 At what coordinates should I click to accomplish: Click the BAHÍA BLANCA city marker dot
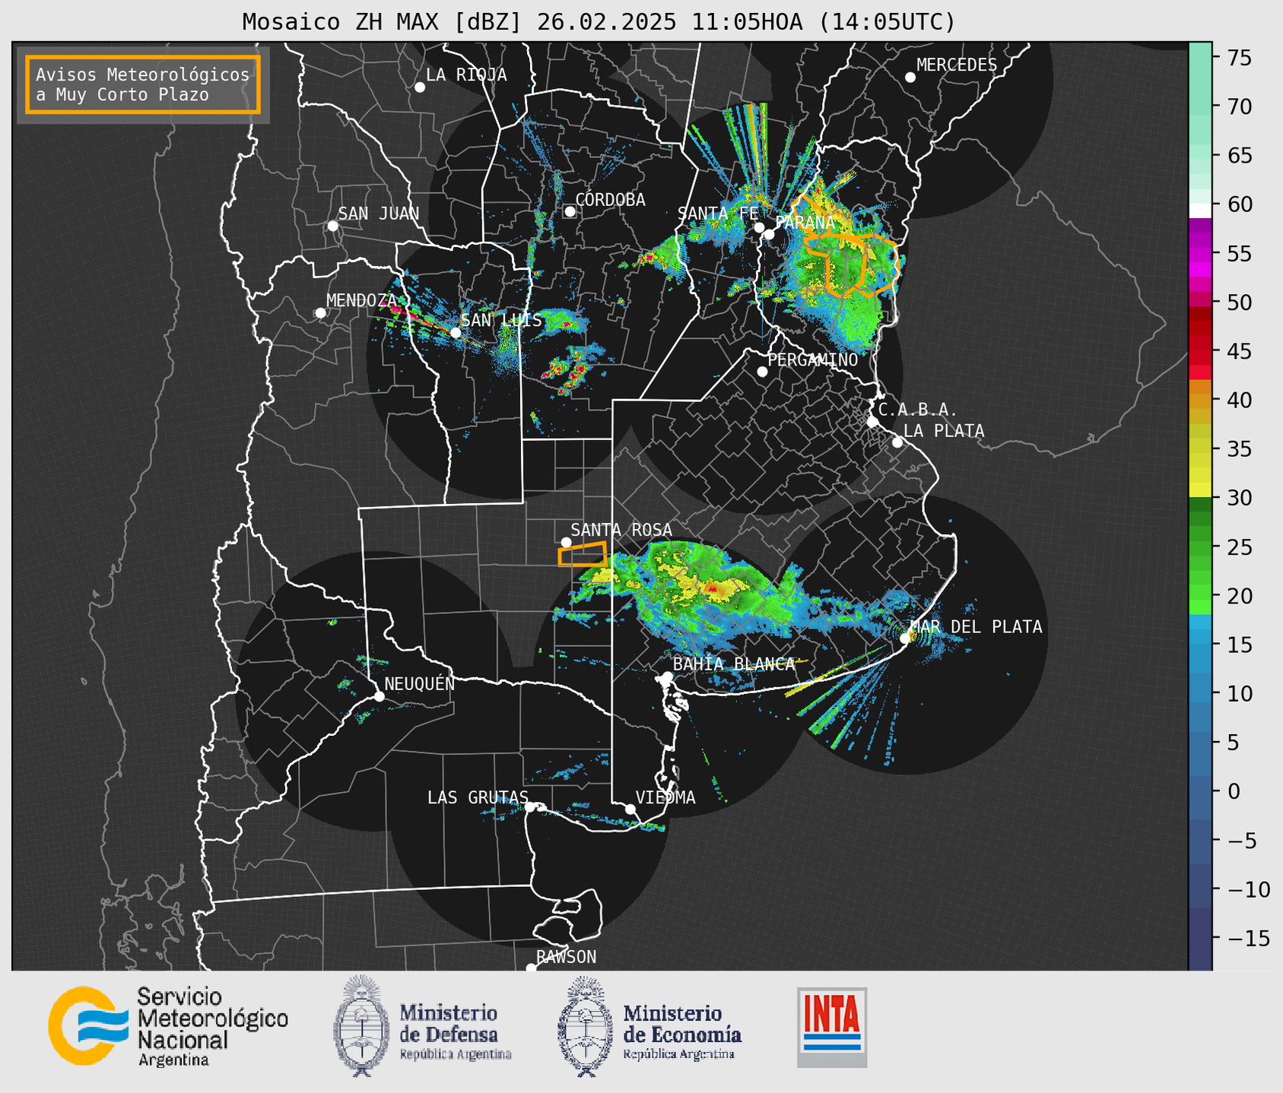[x=668, y=676]
